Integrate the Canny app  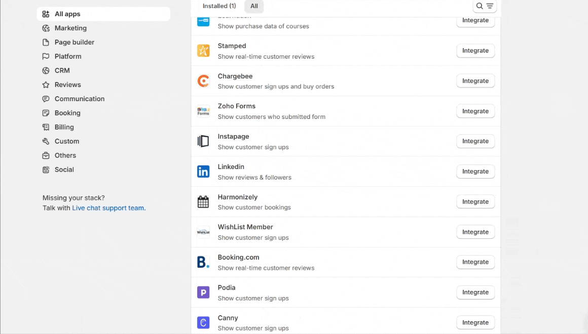point(475,323)
